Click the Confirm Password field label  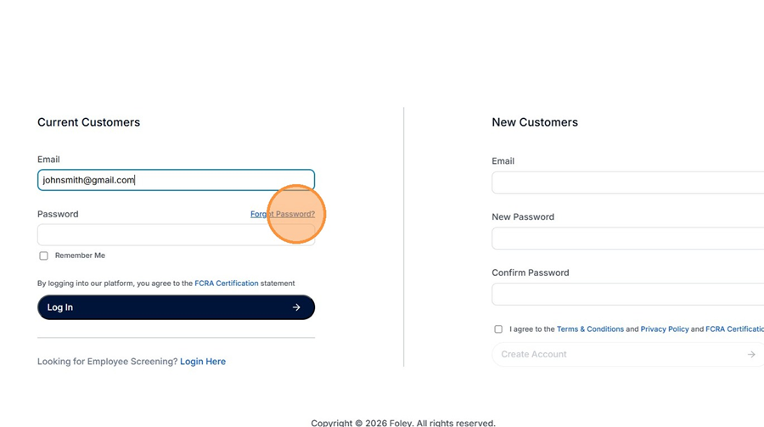coord(531,273)
